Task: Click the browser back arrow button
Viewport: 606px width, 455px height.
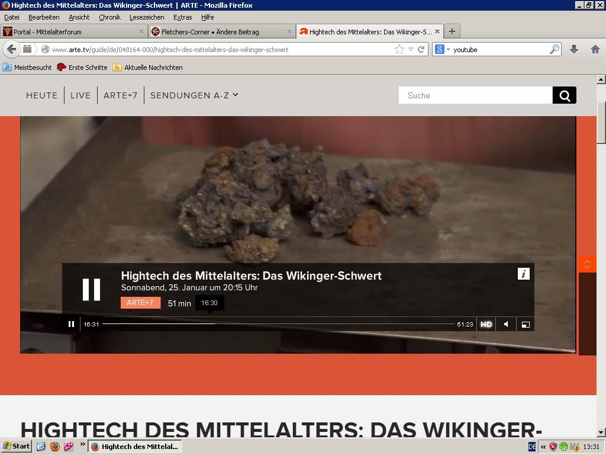Action: click(12, 50)
